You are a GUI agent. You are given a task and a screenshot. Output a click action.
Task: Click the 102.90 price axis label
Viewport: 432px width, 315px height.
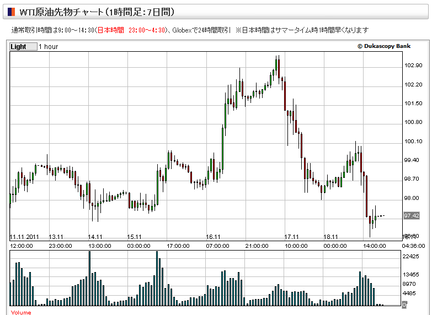[413, 66]
